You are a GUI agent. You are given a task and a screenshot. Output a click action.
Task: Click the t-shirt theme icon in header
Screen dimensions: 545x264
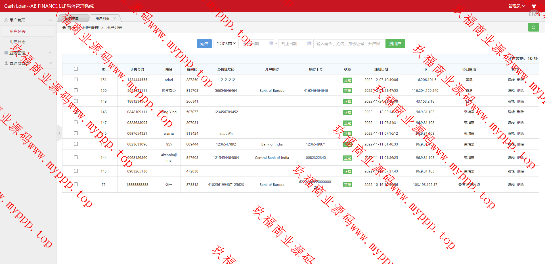click(534, 6)
